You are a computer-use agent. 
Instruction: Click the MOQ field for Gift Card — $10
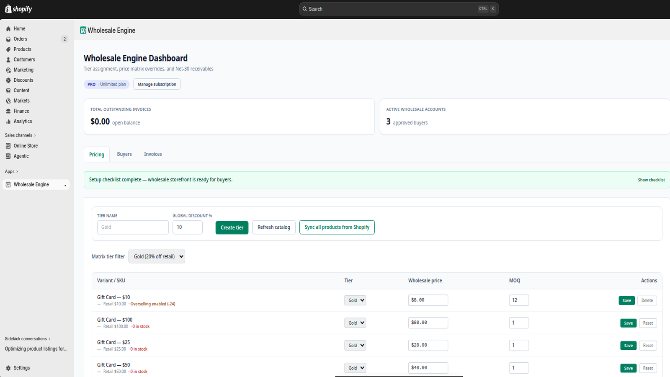(x=519, y=300)
